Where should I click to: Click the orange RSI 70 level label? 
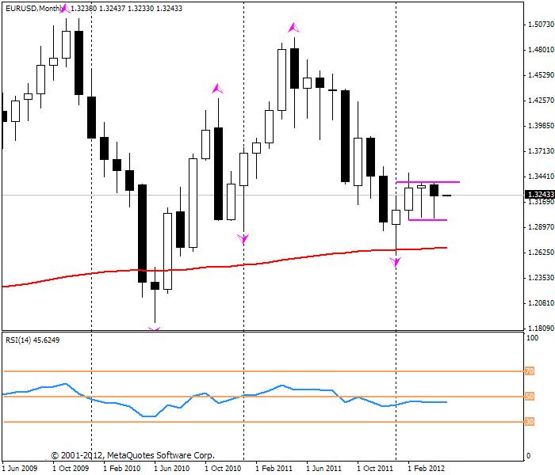coord(530,371)
